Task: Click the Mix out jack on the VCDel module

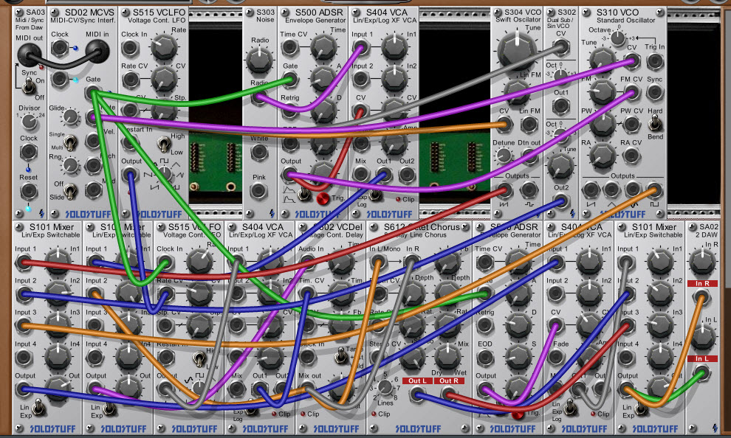Action: click(x=307, y=388)
